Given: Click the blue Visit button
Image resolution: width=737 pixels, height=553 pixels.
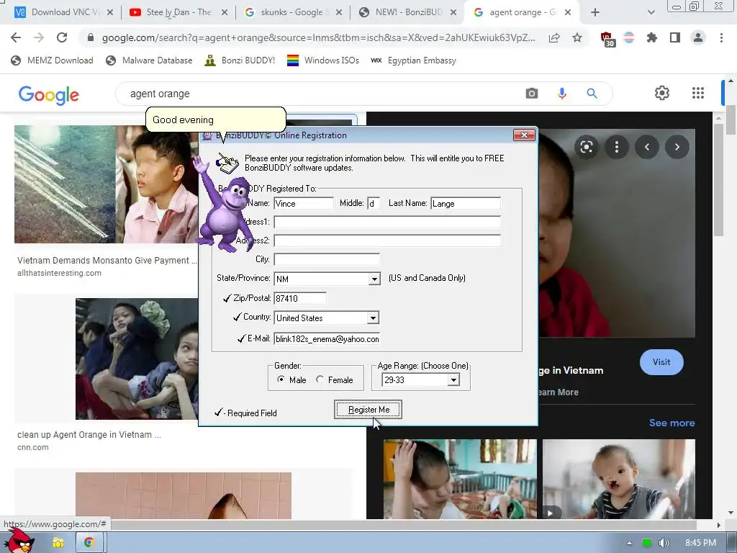Looking at the screenshot, I should point(661,362).
